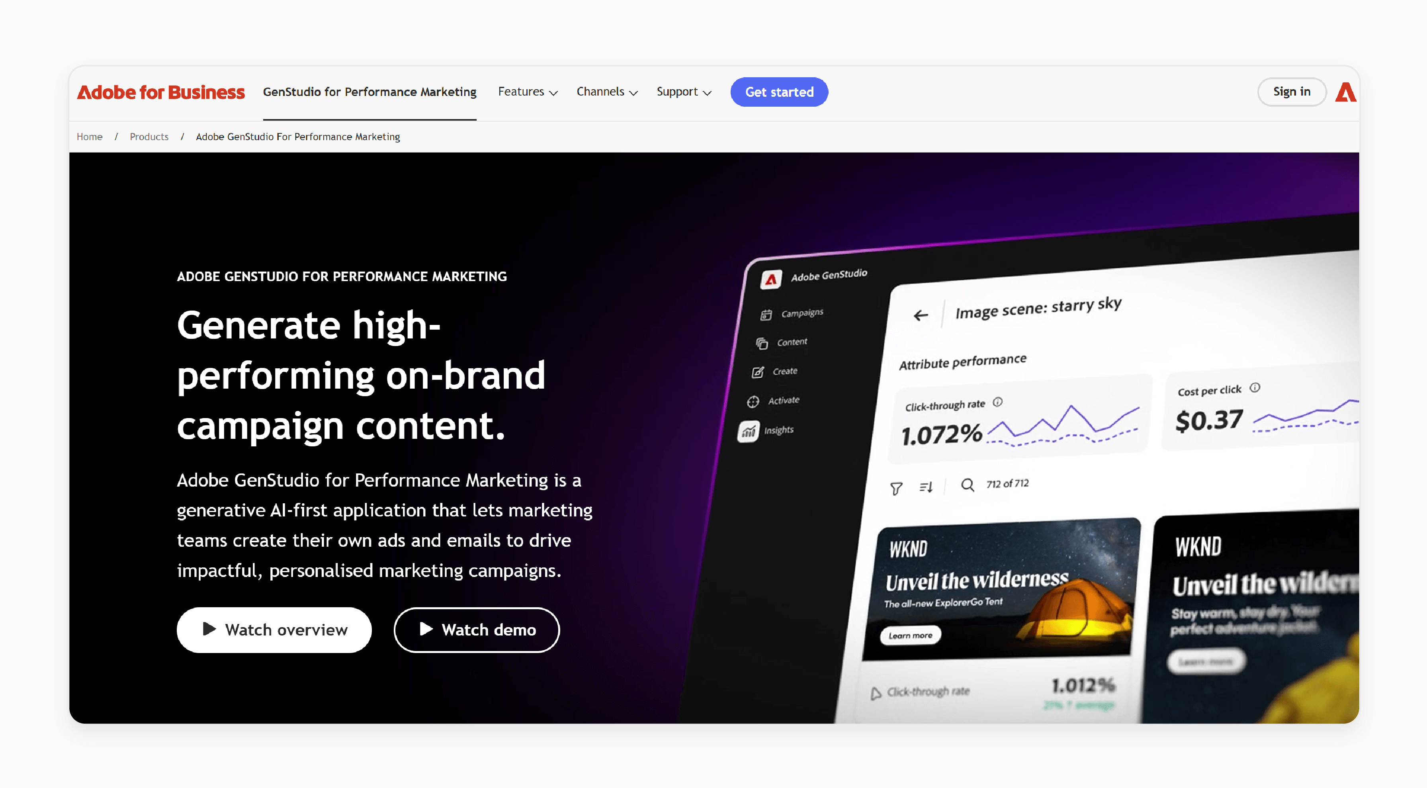Click the Channels chevron arrow

click(x=633, y=93)
